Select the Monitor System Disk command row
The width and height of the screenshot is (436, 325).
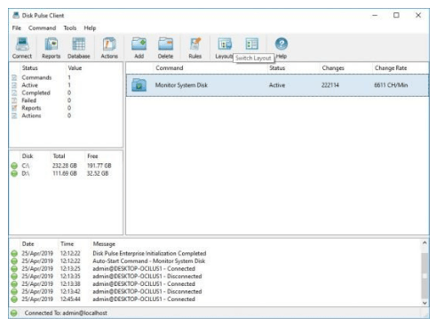click(x=277, y=85)
